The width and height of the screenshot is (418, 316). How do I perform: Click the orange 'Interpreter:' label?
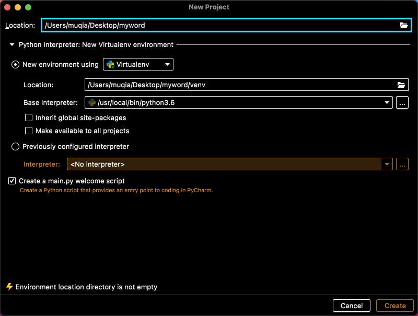tap(42, 165)
